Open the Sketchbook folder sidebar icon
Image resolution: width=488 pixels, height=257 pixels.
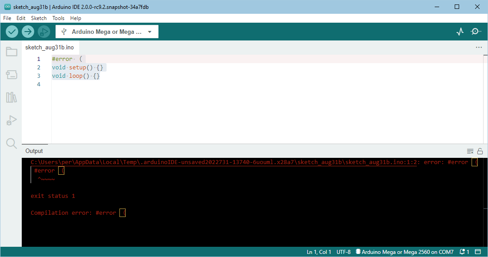(x=12, y=52)
